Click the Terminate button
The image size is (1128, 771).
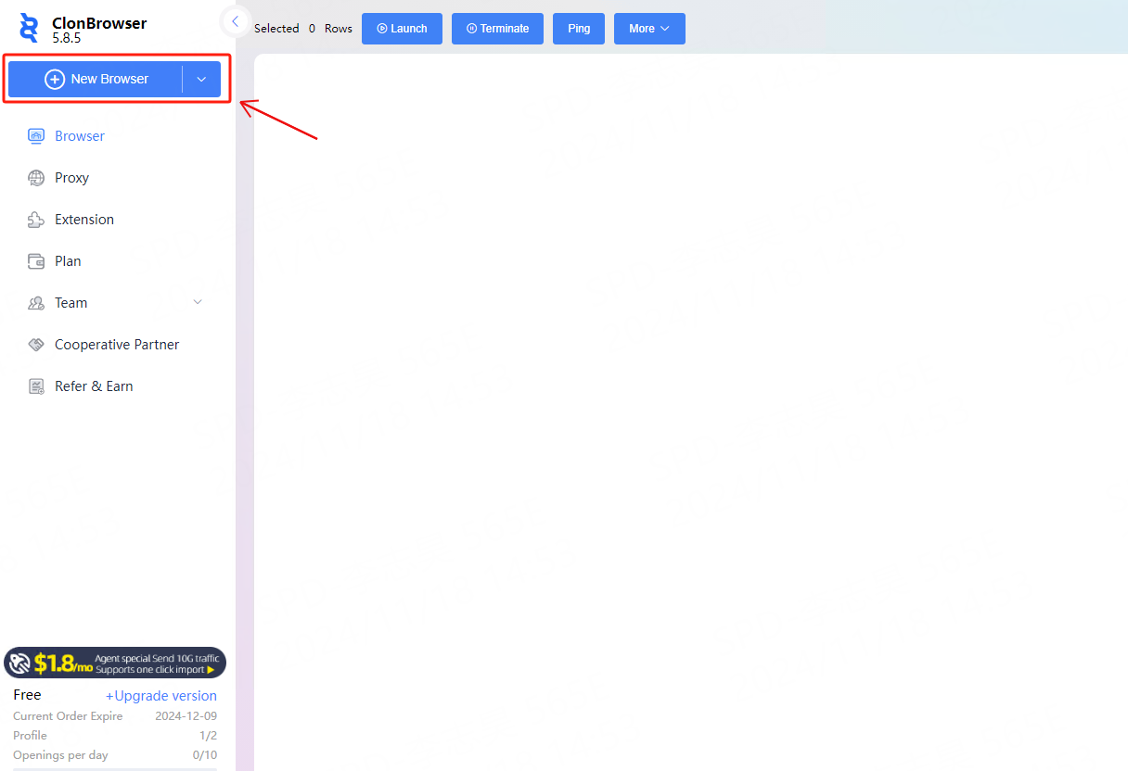coord(497,29)
